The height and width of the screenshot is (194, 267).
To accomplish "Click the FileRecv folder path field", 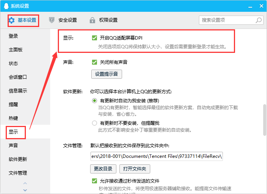I will 156,156.
